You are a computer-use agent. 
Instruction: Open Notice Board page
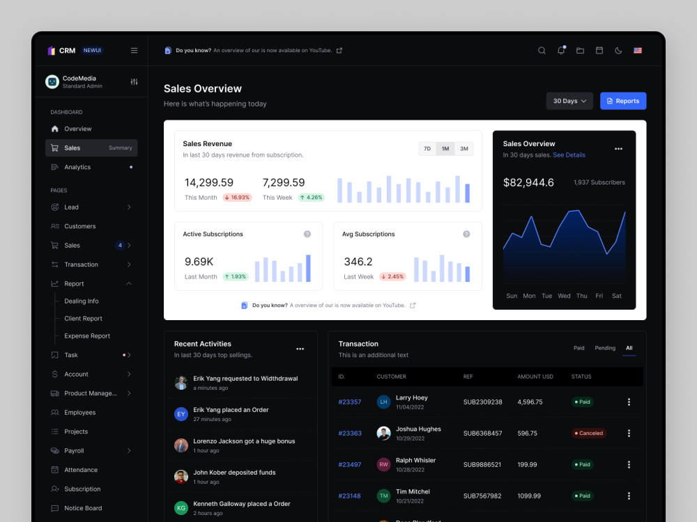[91, 507]
